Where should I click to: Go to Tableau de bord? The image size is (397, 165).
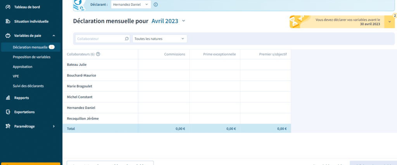[x=27, y=7]
